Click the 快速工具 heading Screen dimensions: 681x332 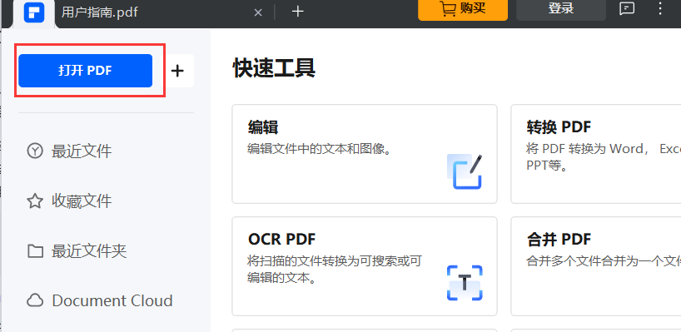(274, 68)
